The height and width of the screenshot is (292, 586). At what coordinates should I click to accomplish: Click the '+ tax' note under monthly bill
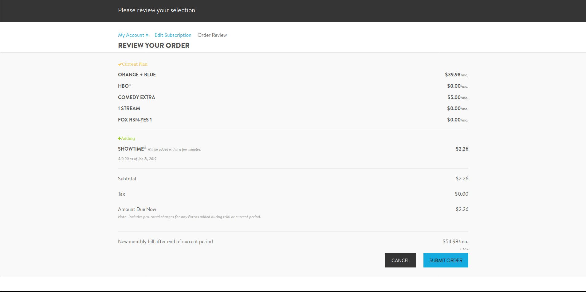tap(464, 249)
